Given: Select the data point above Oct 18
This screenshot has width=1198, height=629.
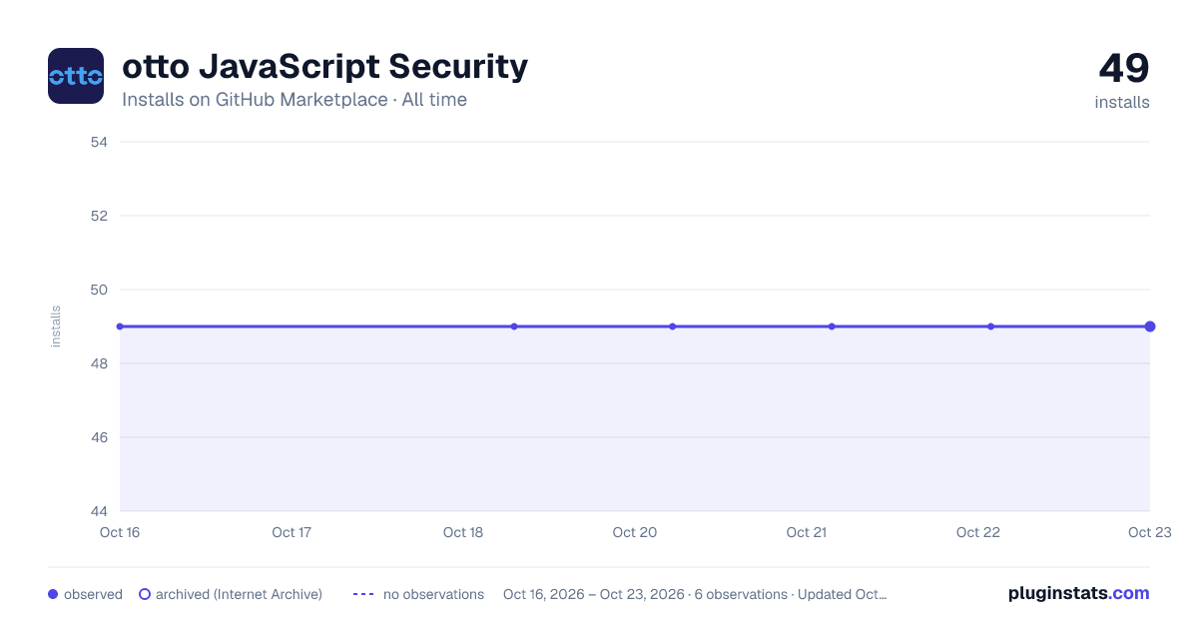Looking at the screenshot, I should [x=514, y=326].
